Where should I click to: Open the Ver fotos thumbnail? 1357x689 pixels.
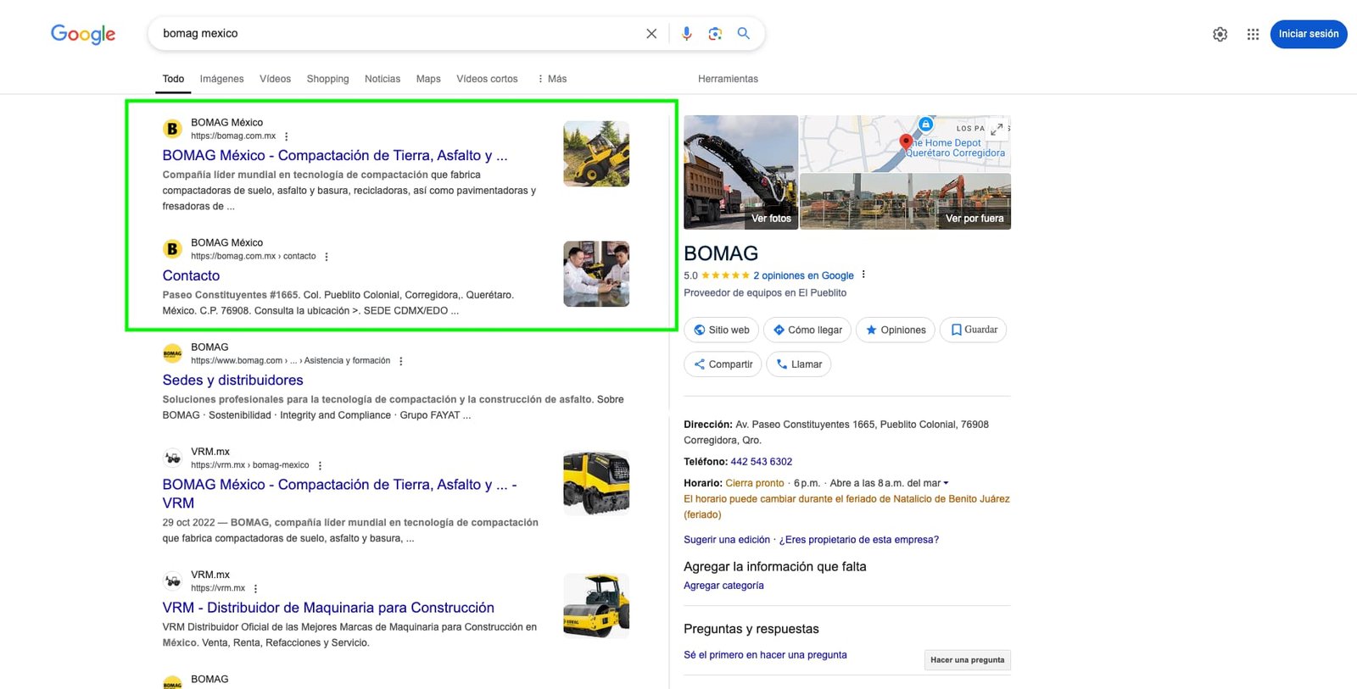[x=741, y=173]
